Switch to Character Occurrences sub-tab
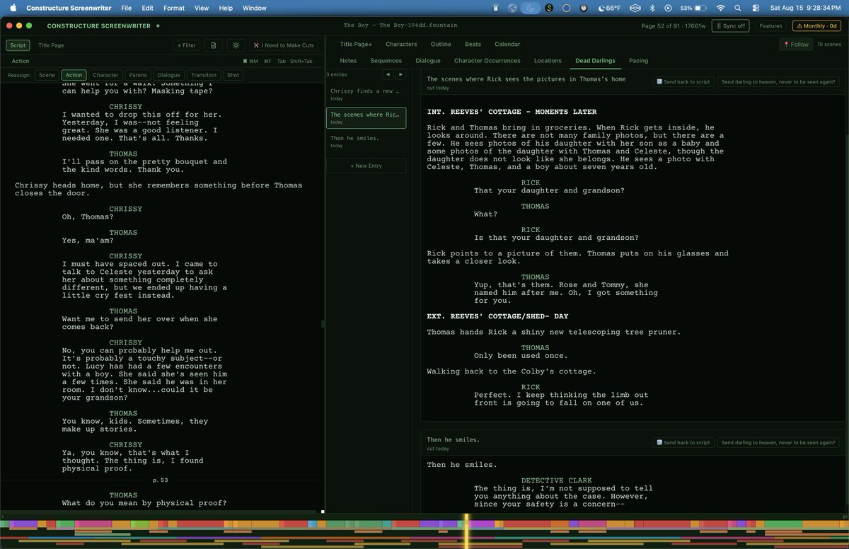 (x=487, y=61)
